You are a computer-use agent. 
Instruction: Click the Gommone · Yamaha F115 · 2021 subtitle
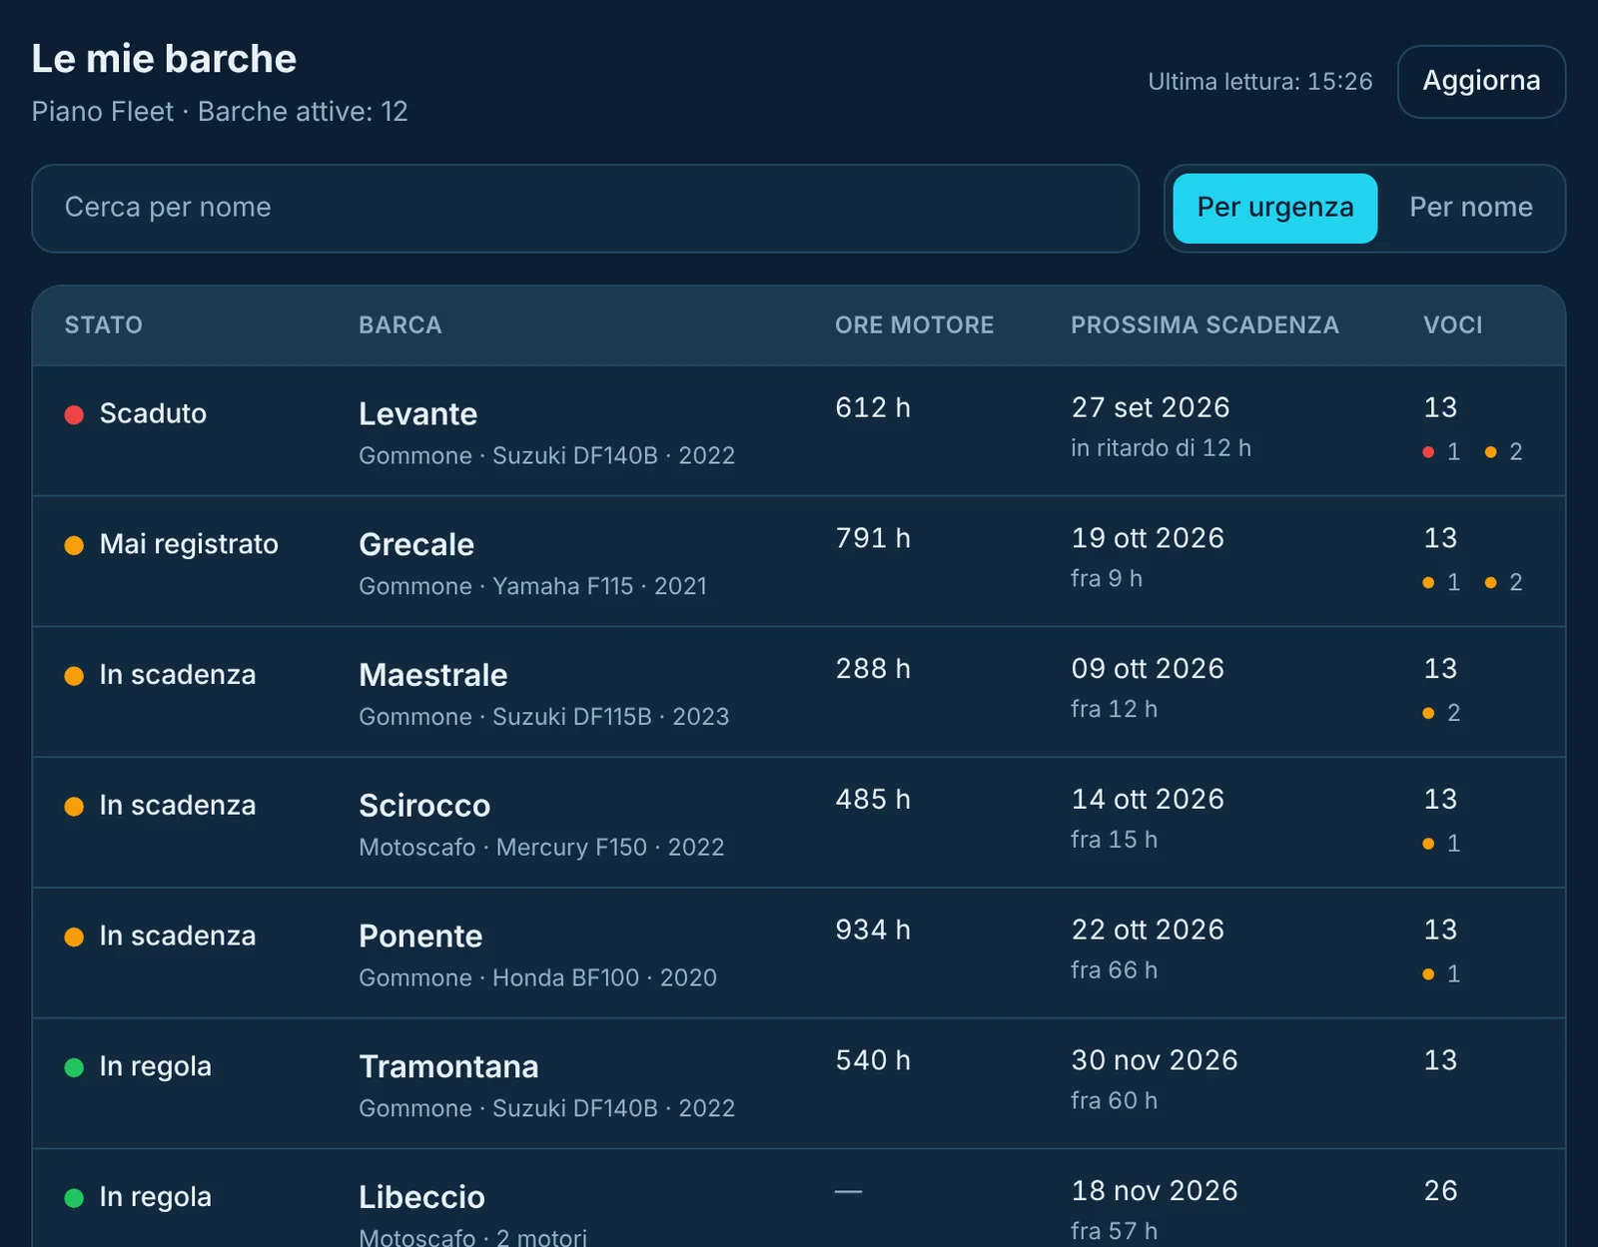(x=532, y=586)
